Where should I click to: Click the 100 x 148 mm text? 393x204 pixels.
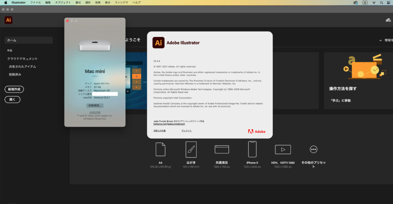click(x=191, y=167)
